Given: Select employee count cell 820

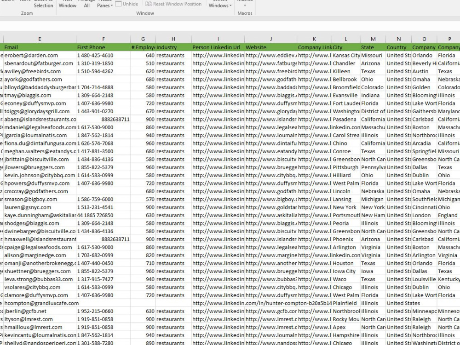Looking at the screenshot, I should [143, 255].
